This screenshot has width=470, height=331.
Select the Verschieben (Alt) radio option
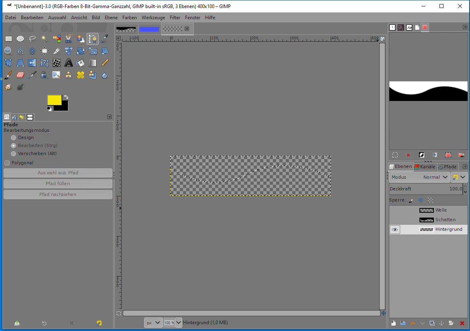pyautogui.click(x=14, y=153)
